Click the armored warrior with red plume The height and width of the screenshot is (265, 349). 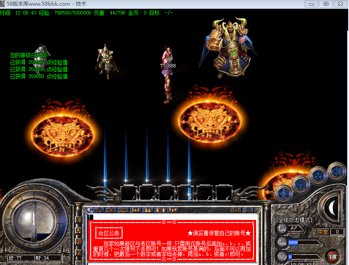click(106, 61)
